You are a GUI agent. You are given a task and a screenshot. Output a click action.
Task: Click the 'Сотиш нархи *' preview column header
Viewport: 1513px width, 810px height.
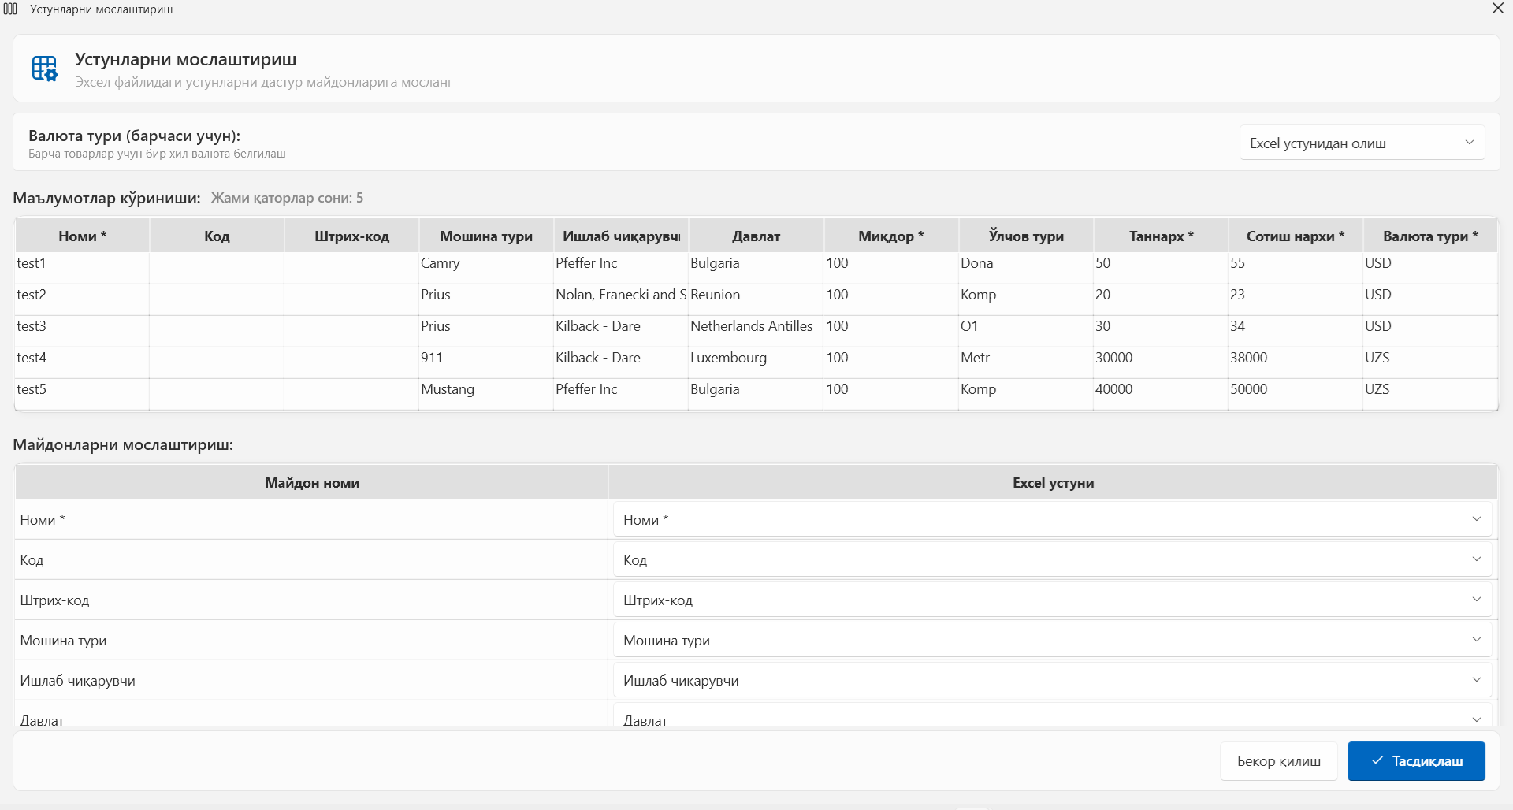(x=1296, y=236)
